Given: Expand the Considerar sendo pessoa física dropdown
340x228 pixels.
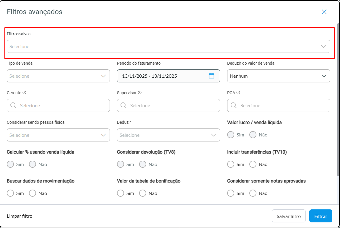Looking at the screenshot, I should pyautogui.click(x=58, y=135).
